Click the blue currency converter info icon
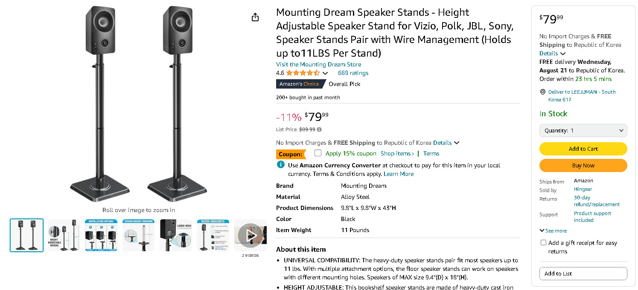This screenshot has width=638, height=290. coord(280,165)
